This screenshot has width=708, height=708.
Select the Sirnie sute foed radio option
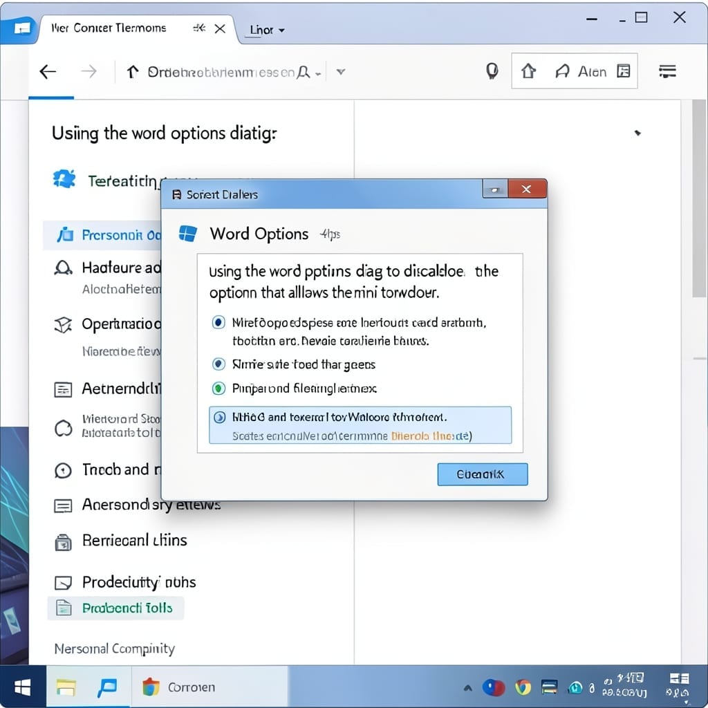(x=219, y=364)
